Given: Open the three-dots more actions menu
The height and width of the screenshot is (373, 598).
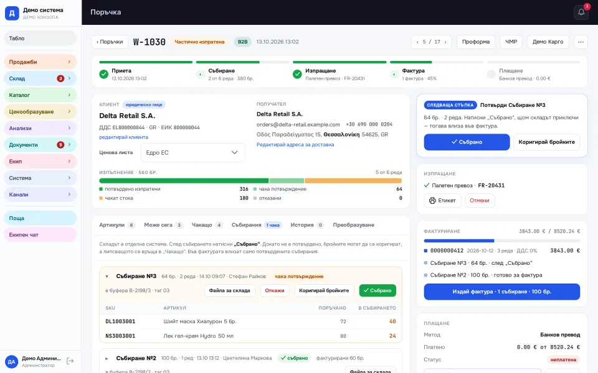Looking at the screenshot, I should coord(581,42).
